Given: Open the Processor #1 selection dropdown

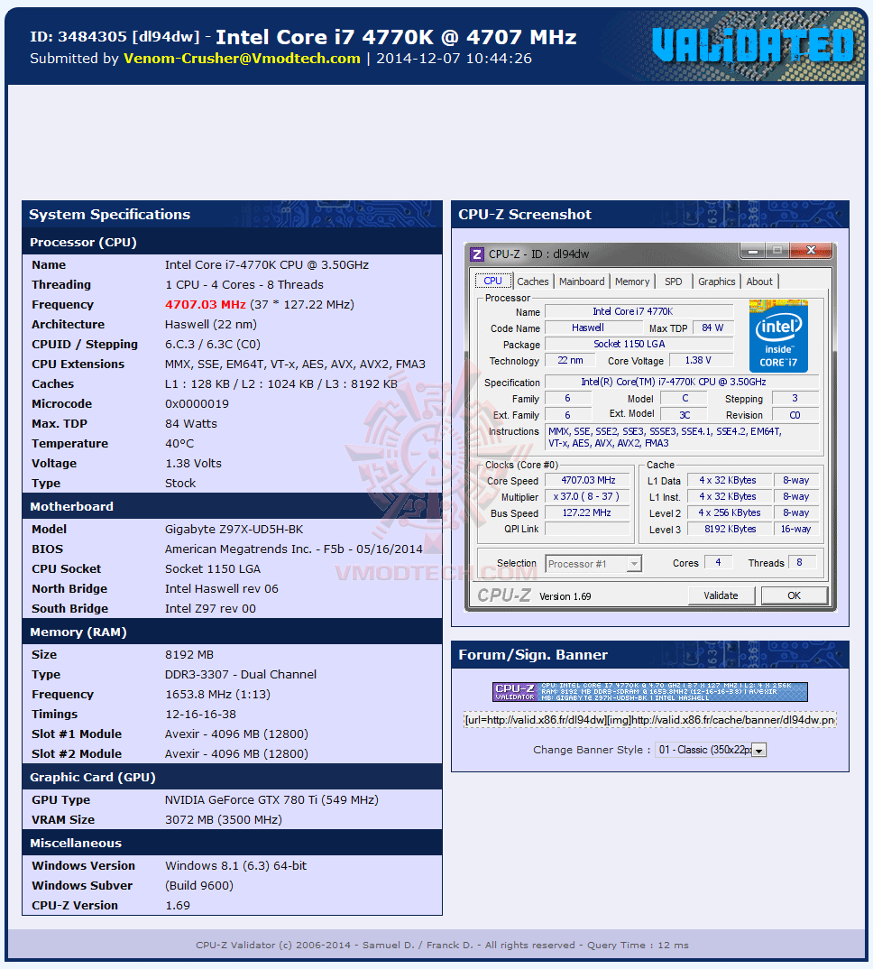Looking at the screenshot, I should coord(593,564).
